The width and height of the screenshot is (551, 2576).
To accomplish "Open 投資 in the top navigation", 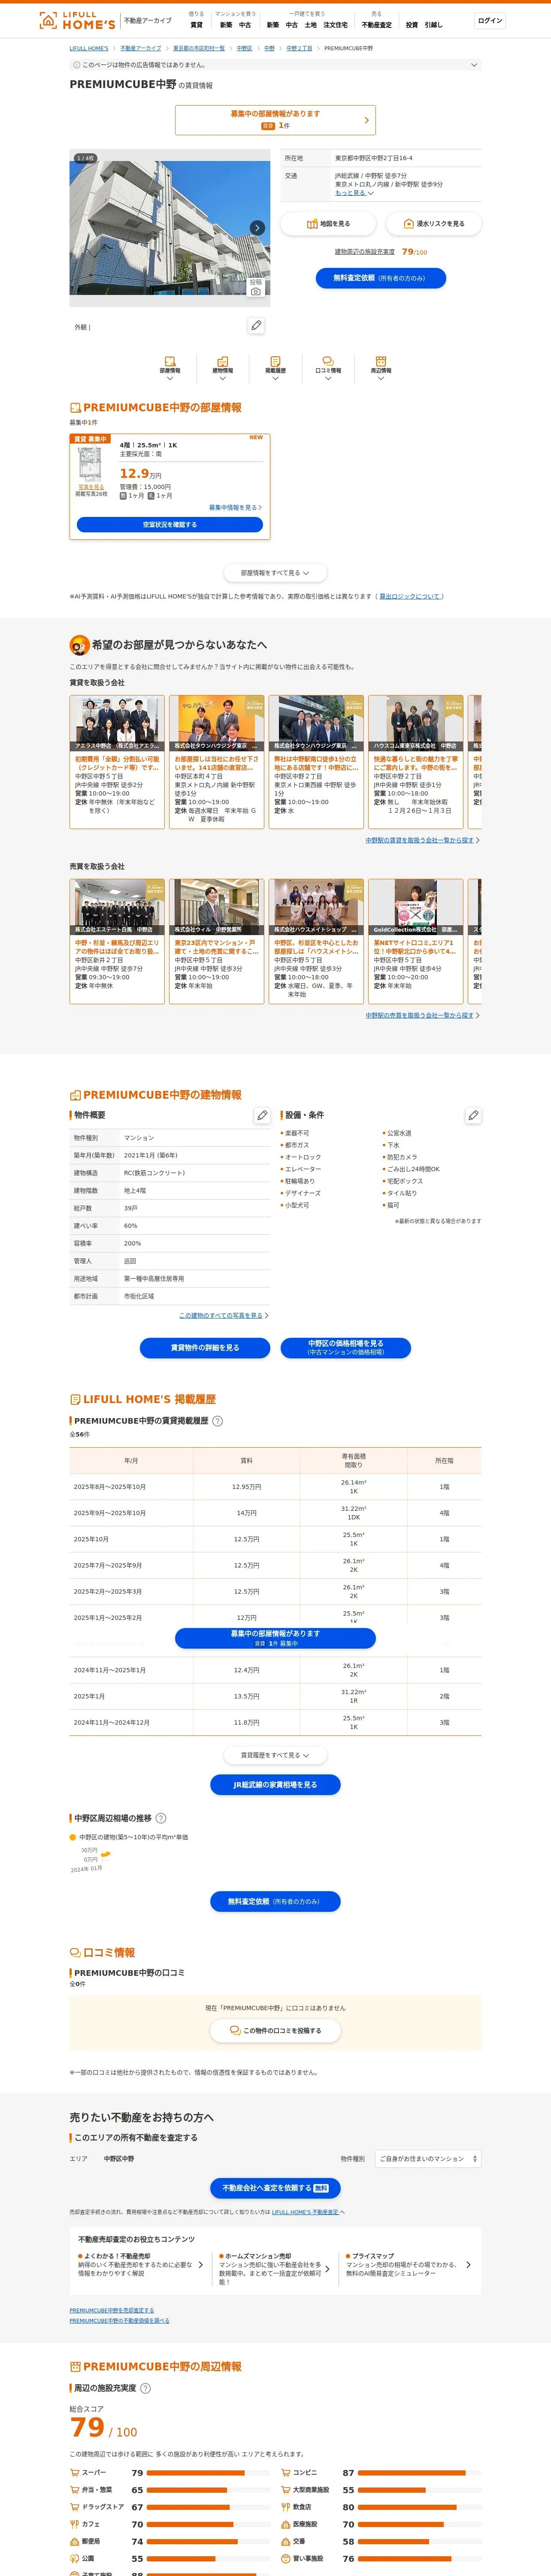I will click(412, 25).
